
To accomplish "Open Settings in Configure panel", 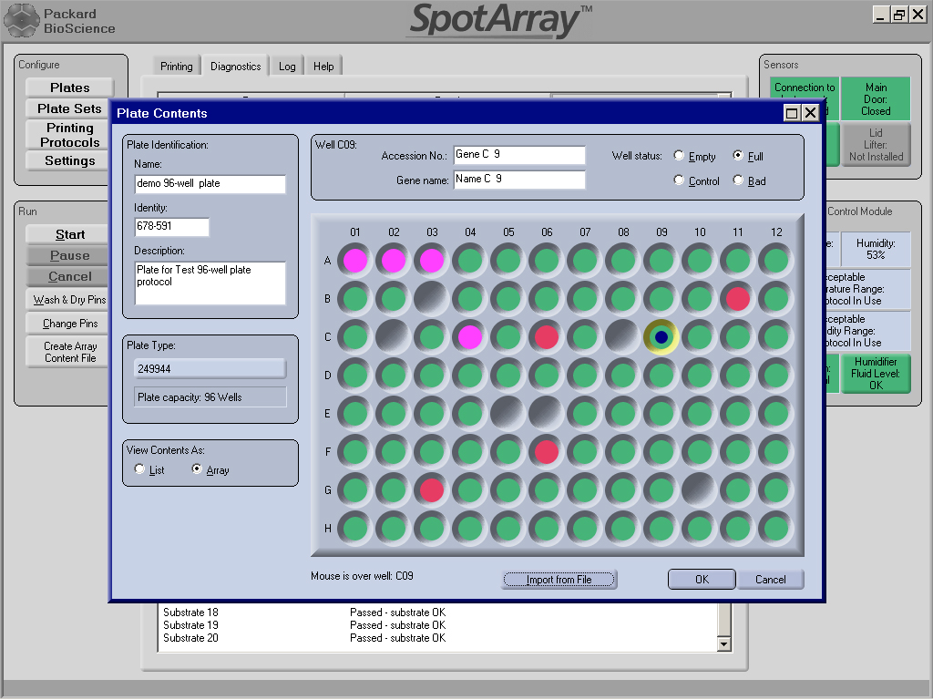I will [x=69, y=160].
